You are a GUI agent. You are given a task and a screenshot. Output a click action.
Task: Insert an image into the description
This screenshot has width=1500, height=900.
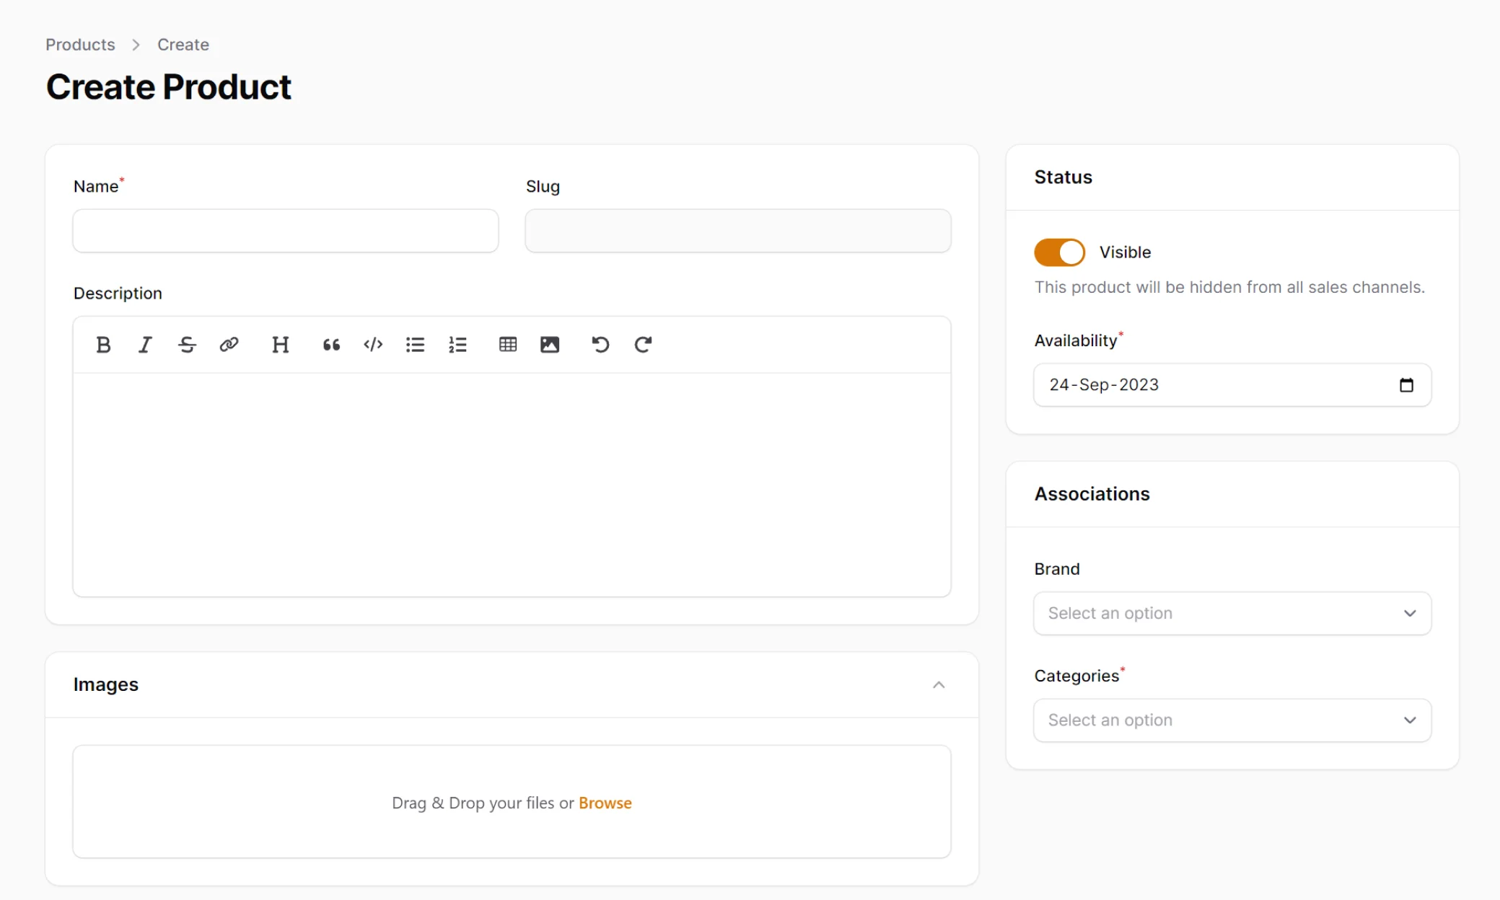(x=549, y=345)
